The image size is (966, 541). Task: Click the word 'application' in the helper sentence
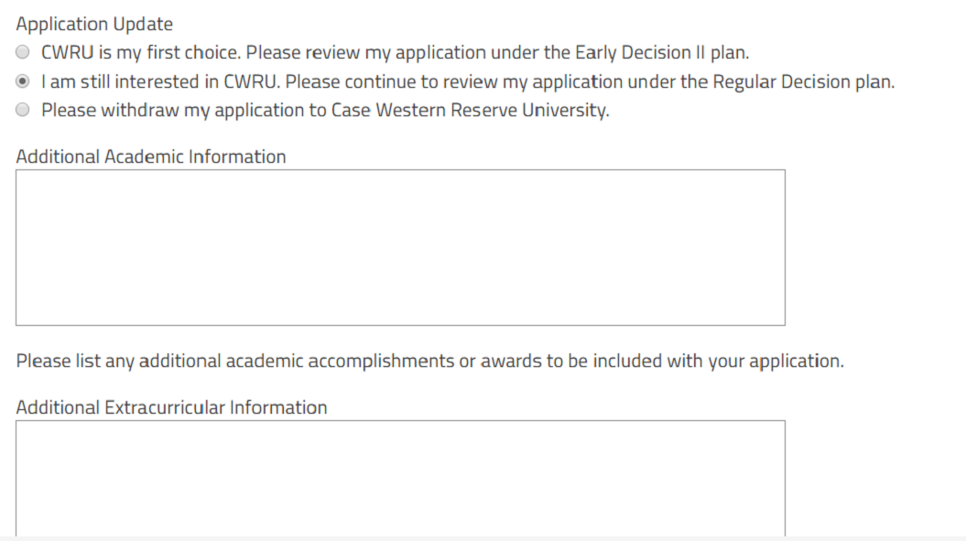[795, 361]
